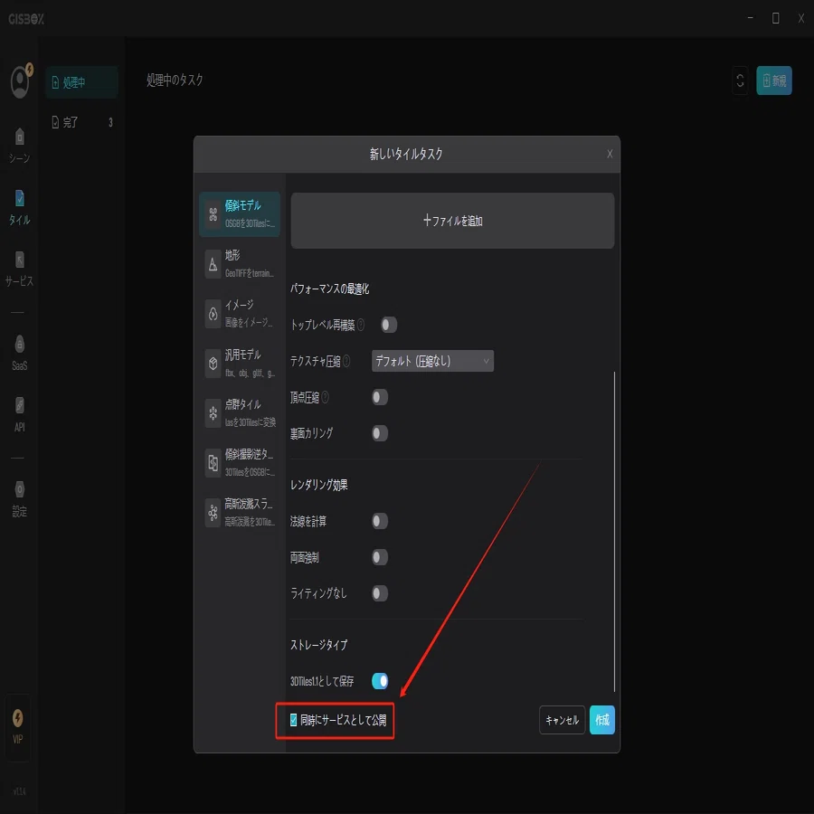Click the キャンセル button
Screen dimensions: 814x814
tap(563, 720)
